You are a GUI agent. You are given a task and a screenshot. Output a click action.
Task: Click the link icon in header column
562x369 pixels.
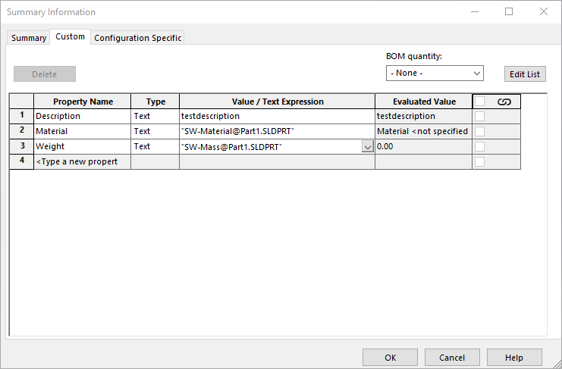coord(504,102)
